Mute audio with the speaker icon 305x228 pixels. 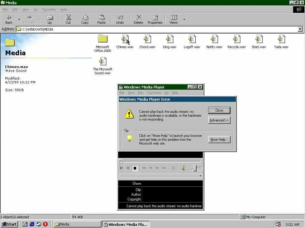[183, 168]
